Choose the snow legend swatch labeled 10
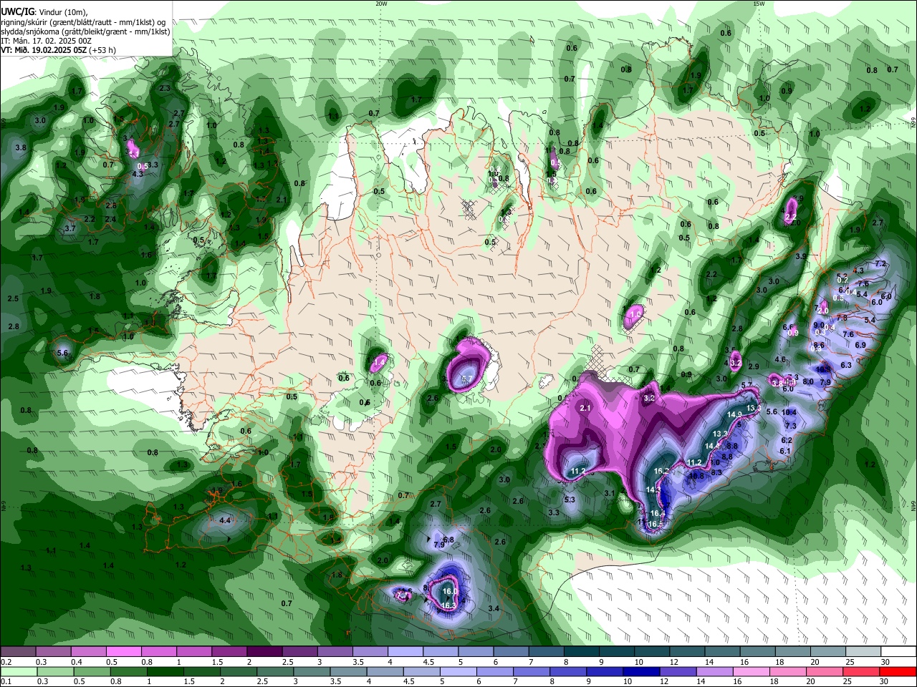The height and width of the screenshot is (687, 917). [651, 652]
